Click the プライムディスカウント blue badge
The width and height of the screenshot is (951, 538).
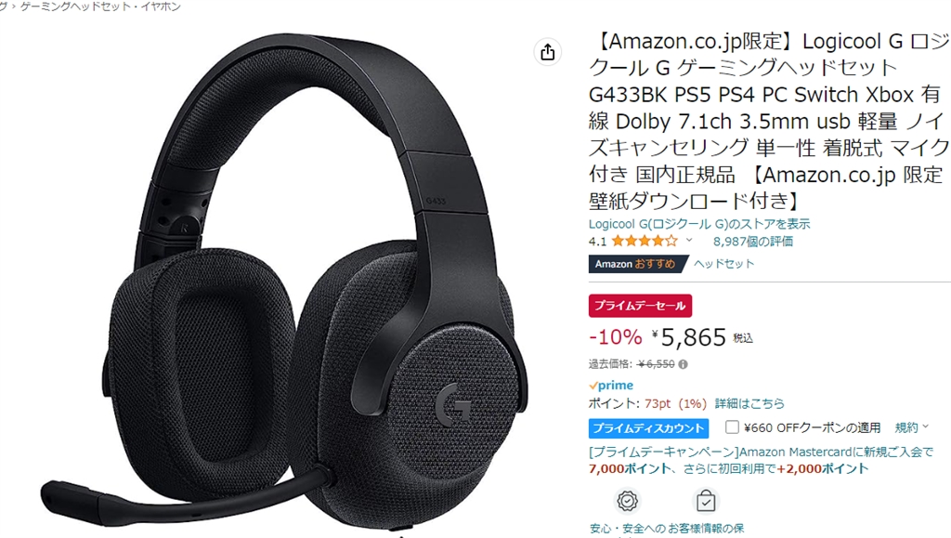point(648,428)
